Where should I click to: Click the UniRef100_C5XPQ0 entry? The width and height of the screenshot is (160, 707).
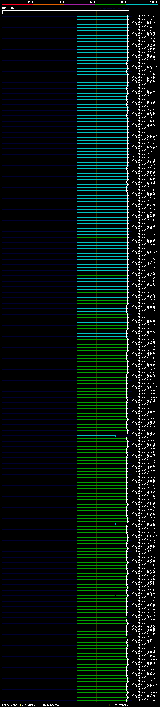pos(143,52)
